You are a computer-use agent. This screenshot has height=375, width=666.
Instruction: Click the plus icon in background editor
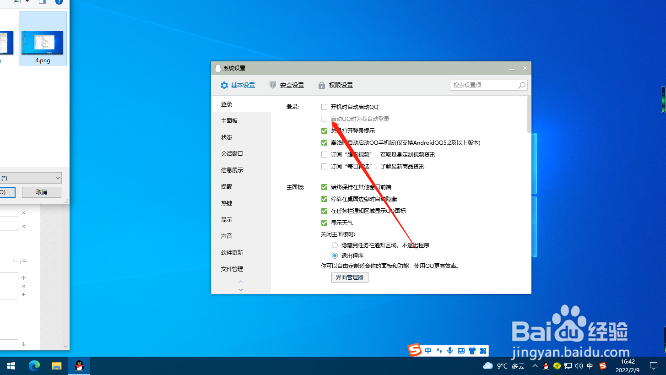[24, 294]
